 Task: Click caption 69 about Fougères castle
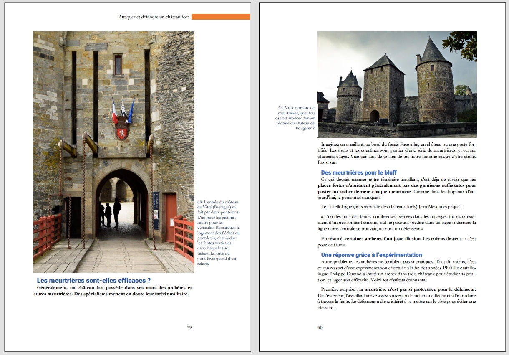click(295, 118)
